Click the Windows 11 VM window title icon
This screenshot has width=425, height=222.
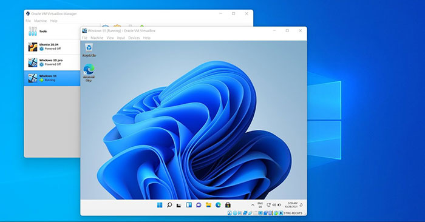84,30
